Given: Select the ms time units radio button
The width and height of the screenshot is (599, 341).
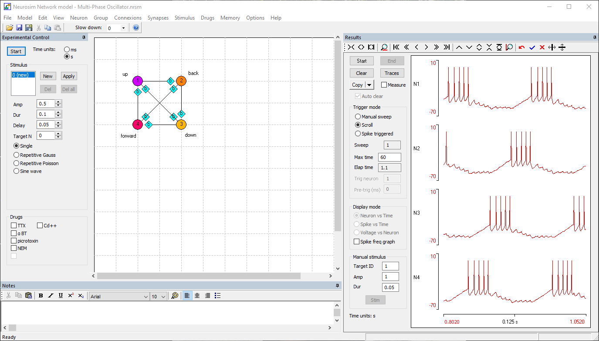Looking at the screenshot, I should pos(67,50).
